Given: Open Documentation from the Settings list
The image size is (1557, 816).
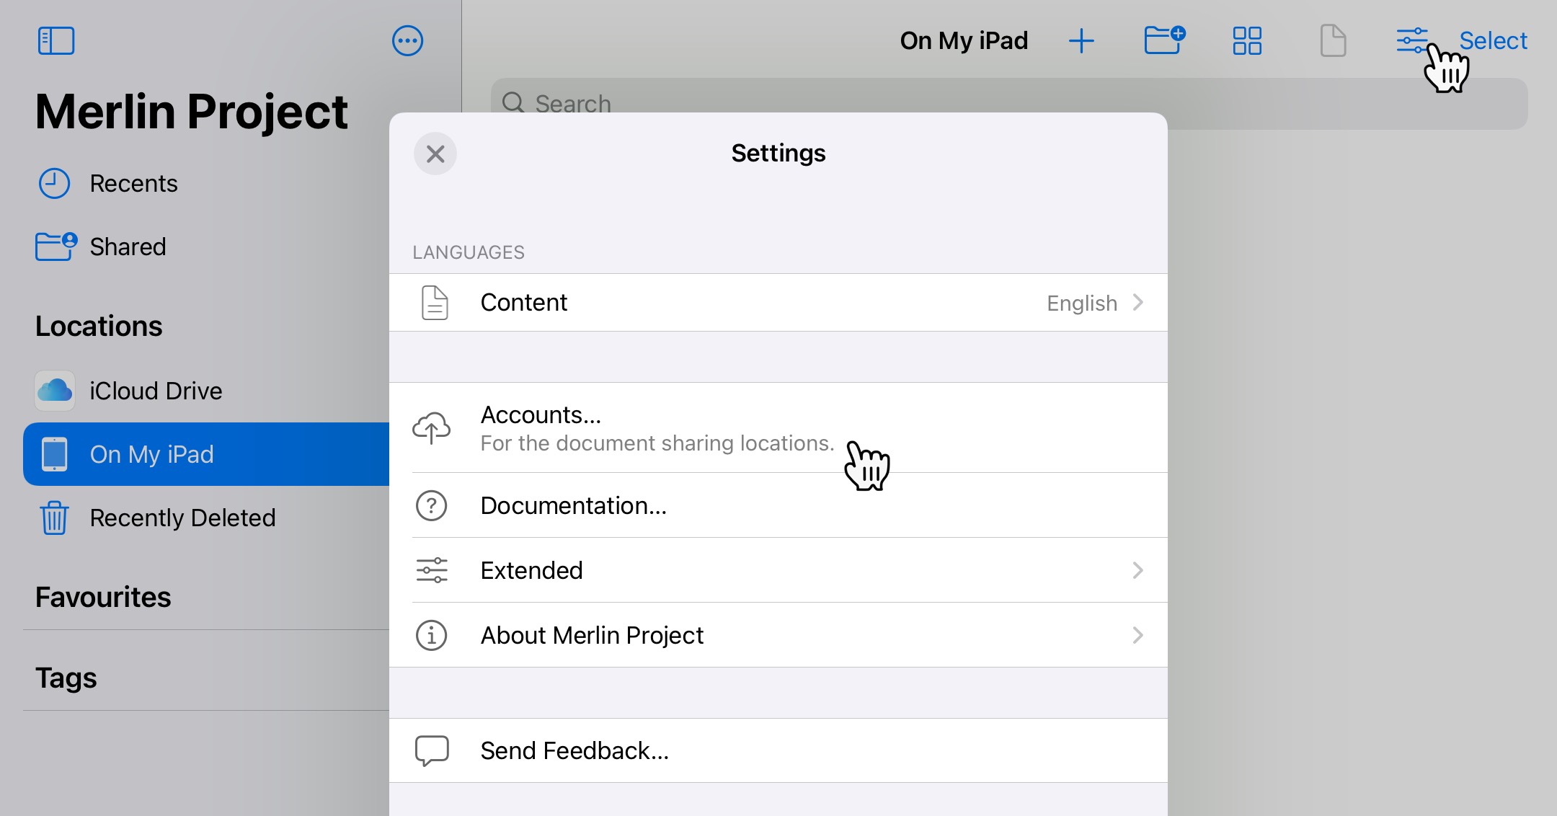Looking at the screenshot, I should (x=573, y=505).
